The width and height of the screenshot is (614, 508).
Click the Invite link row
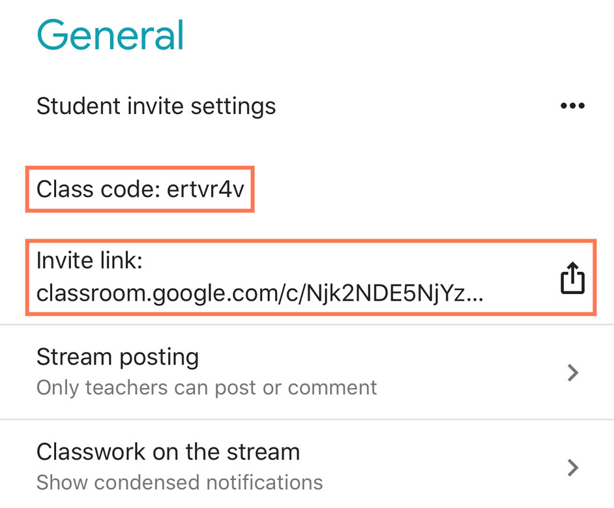coord(261,276)
